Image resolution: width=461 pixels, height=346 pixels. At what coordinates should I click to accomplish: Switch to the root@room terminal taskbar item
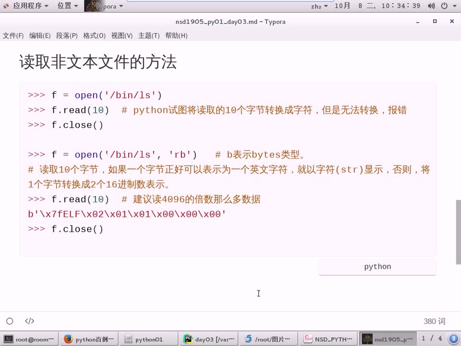click(29, 339)
